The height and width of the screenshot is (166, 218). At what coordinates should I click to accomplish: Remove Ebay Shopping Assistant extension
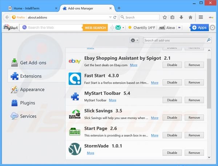(x=194, y=65)
